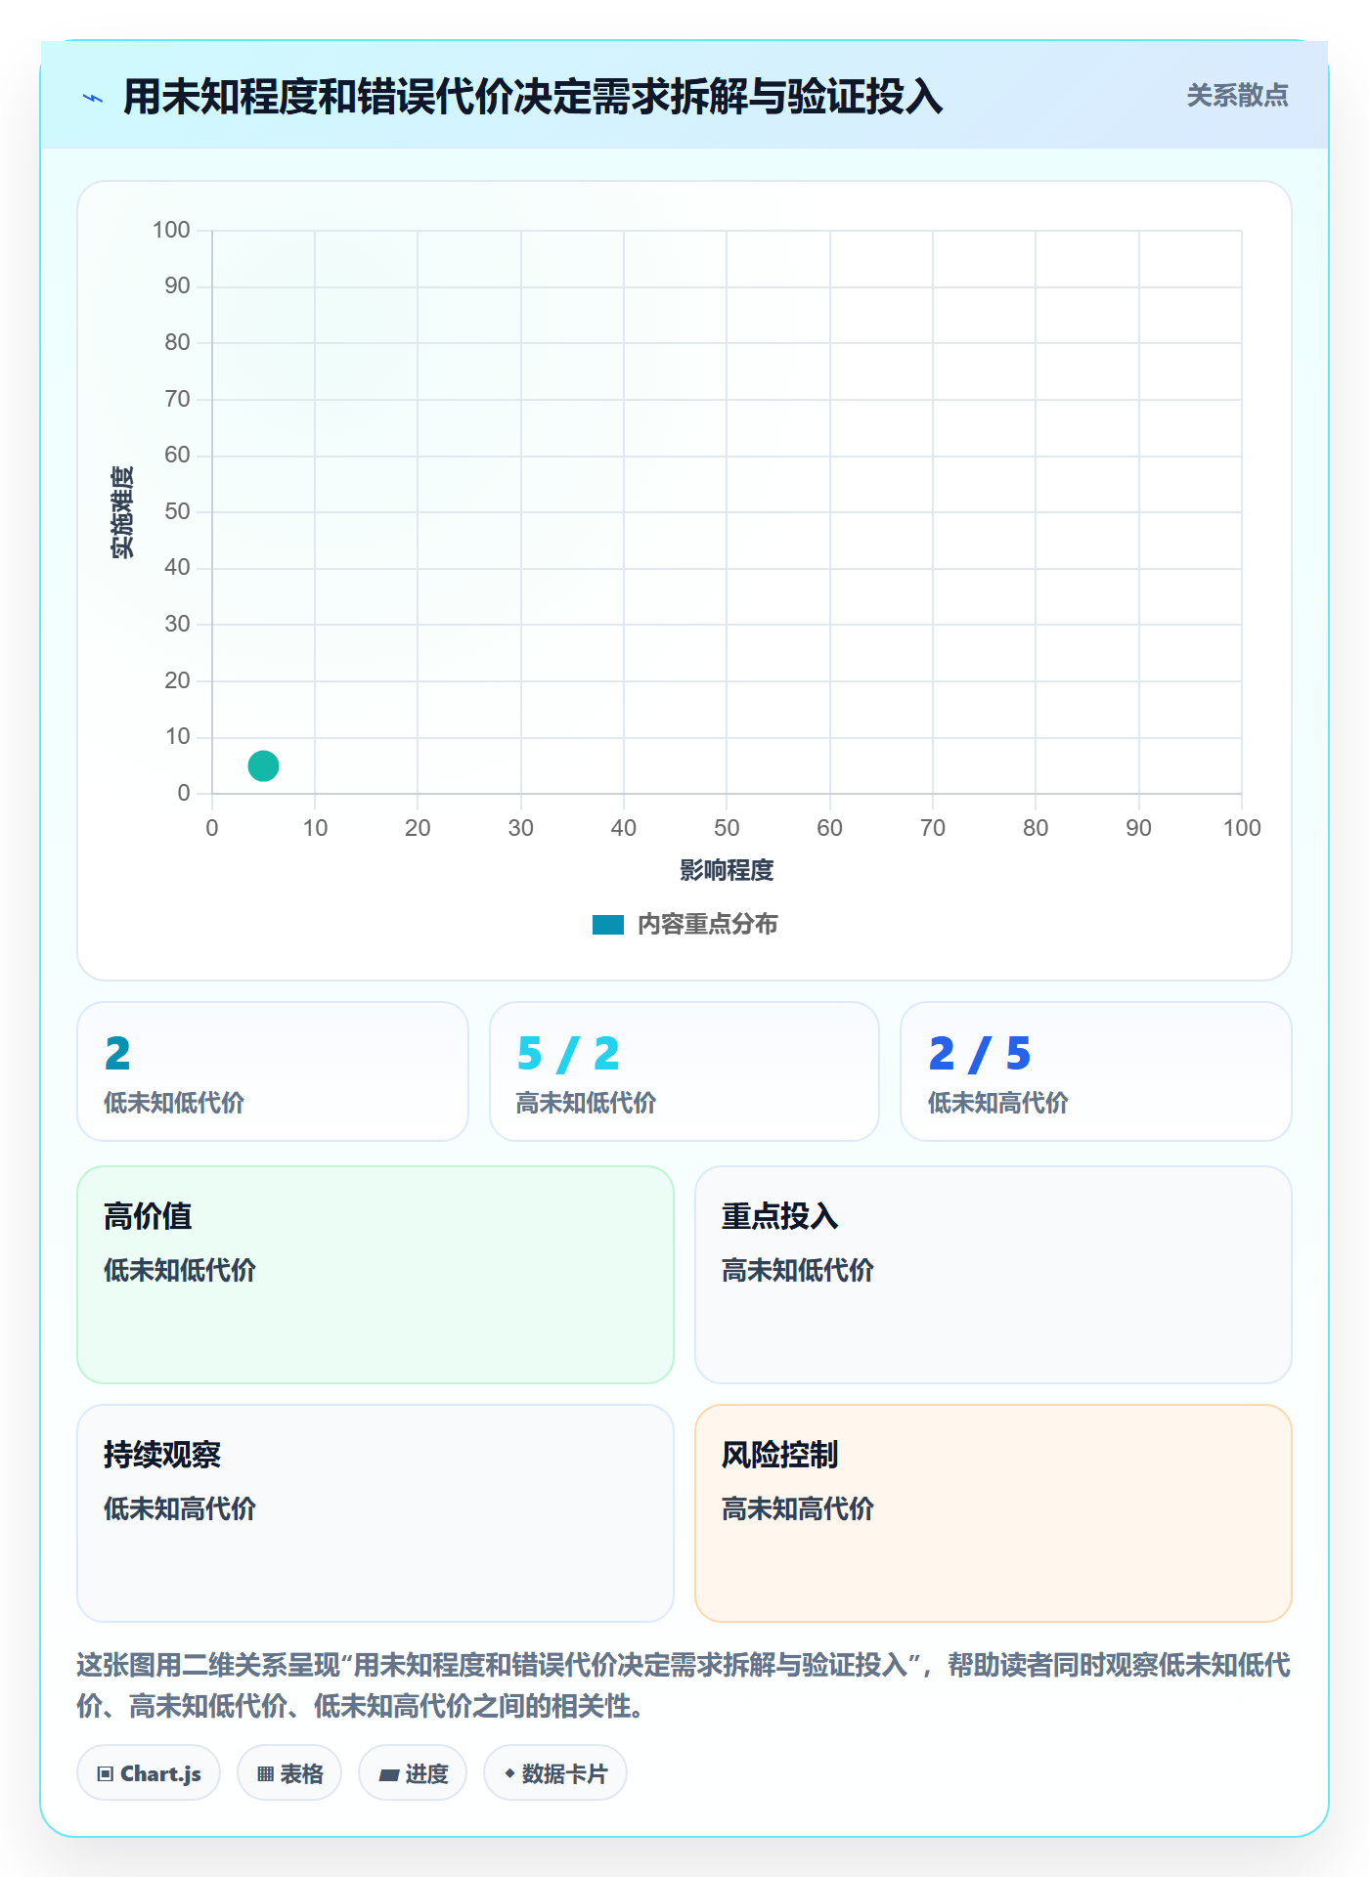Screen dimensions: 1369x1877
Task: Click the 进度 tag chip
Action: 413,1773
